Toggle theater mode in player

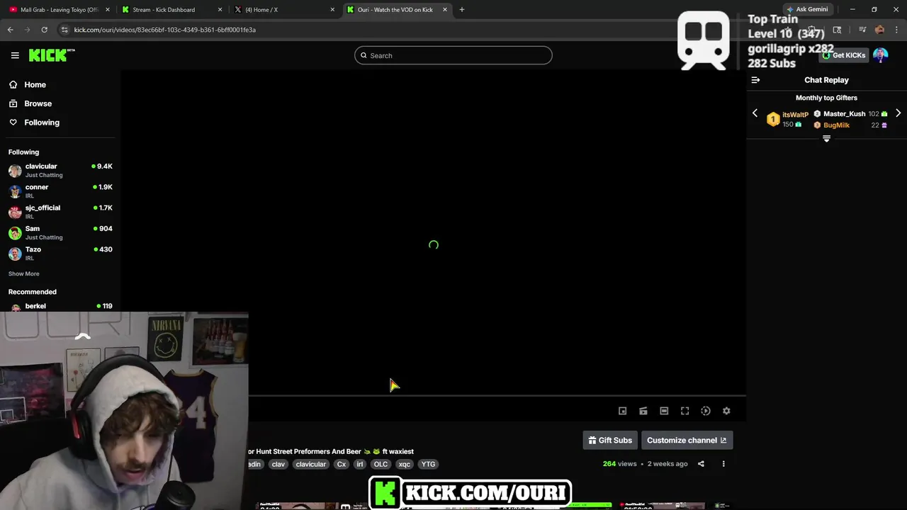(664, 411)
